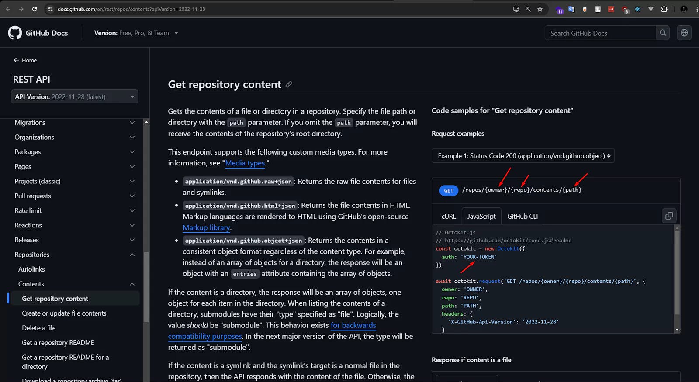Select the JavaScript code tab

click(481, 217)
